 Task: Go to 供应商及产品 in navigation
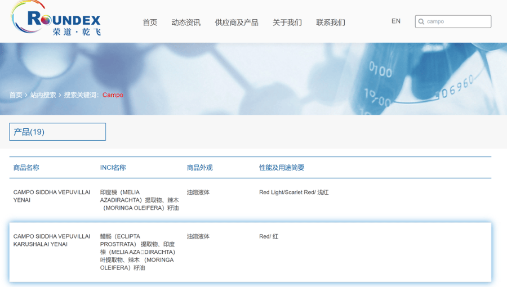pos(236,23)
